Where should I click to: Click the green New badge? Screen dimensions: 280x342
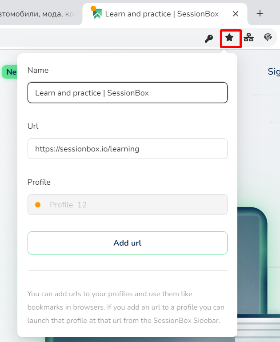10,72
